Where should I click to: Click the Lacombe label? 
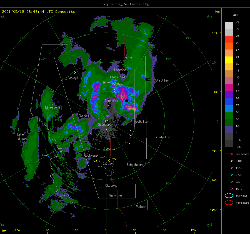(120, 70)
